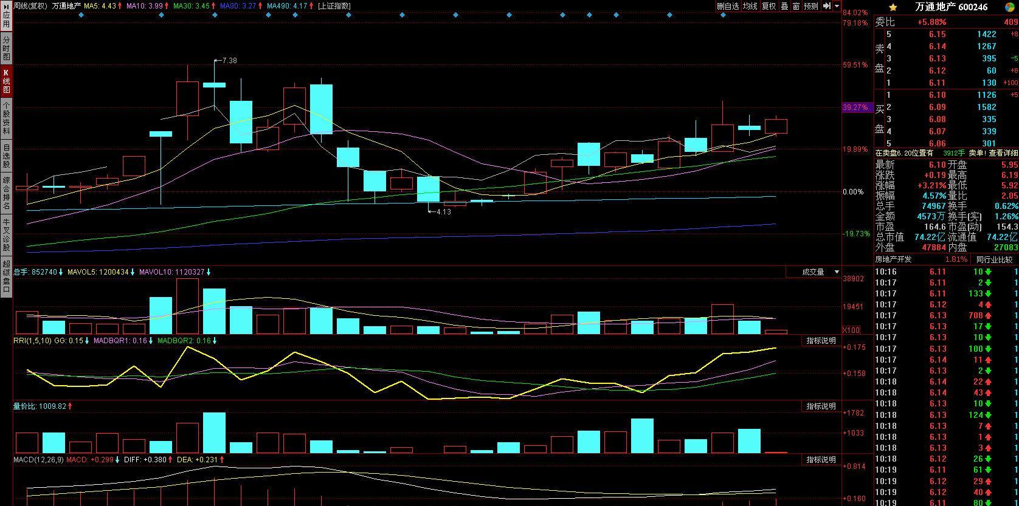Click the MA490: 4.17 indicator value

tap(286, 6)
